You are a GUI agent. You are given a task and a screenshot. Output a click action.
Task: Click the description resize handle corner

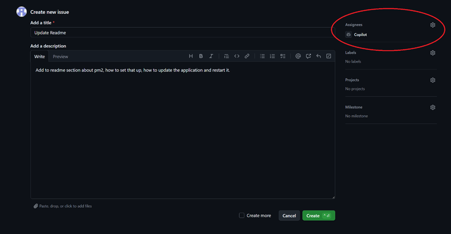pyautogui.click(x=333, y=197)
